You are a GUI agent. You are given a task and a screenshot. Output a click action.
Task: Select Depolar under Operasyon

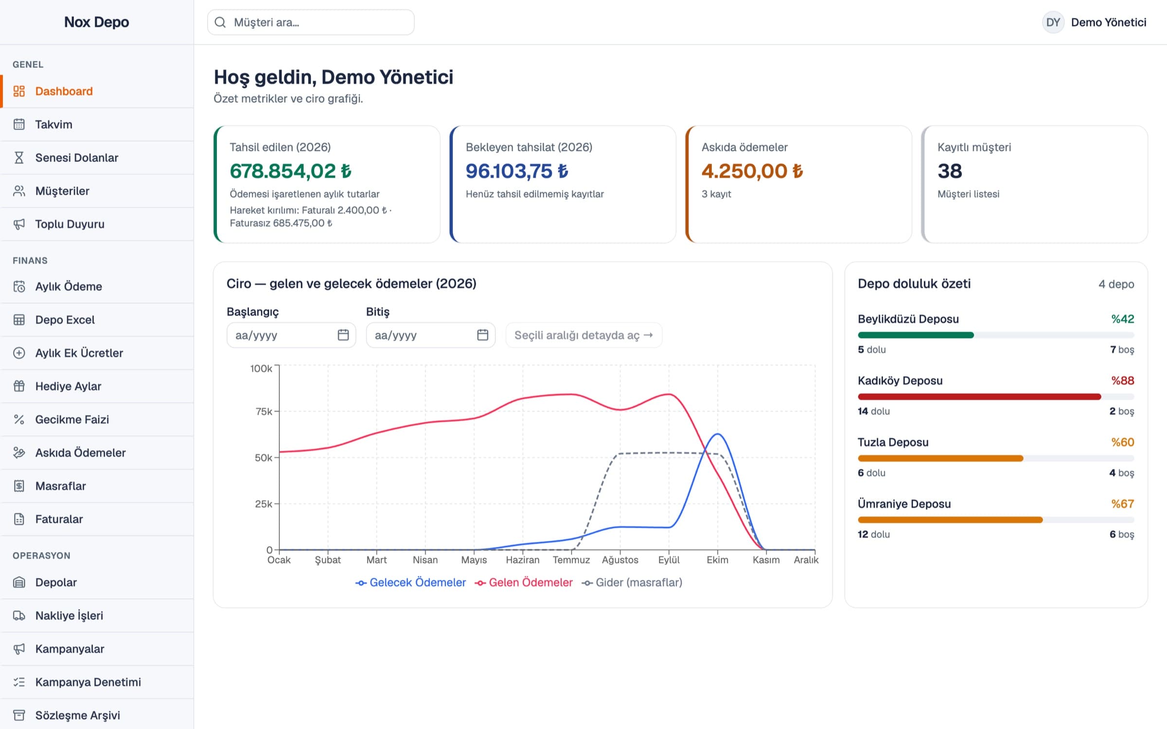97,582
